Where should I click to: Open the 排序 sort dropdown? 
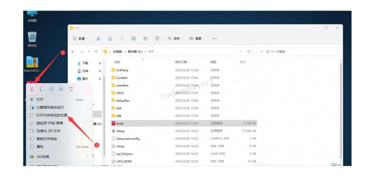point(175,38)
